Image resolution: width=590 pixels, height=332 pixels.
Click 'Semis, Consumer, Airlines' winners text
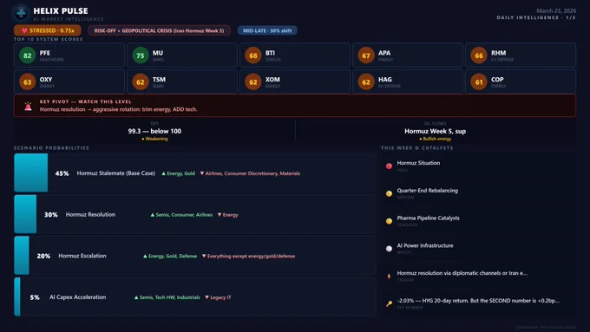tap(181, 215)
